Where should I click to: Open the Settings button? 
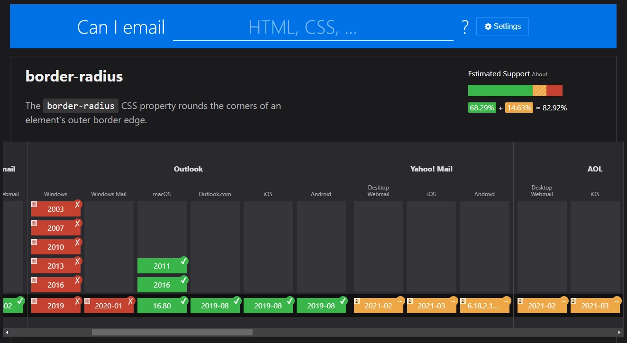(502, 27)
